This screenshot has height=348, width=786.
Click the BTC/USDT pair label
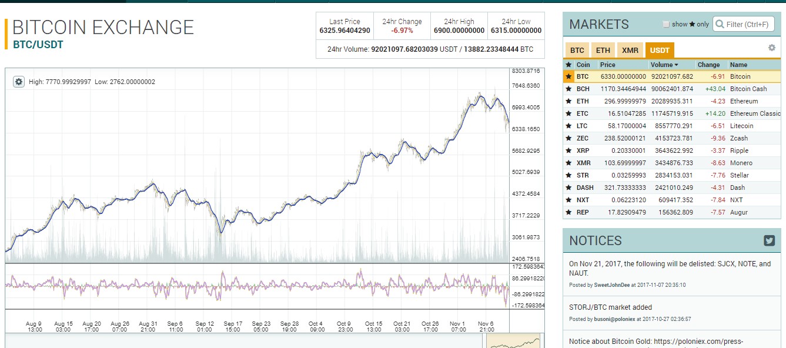pos(38,44)
